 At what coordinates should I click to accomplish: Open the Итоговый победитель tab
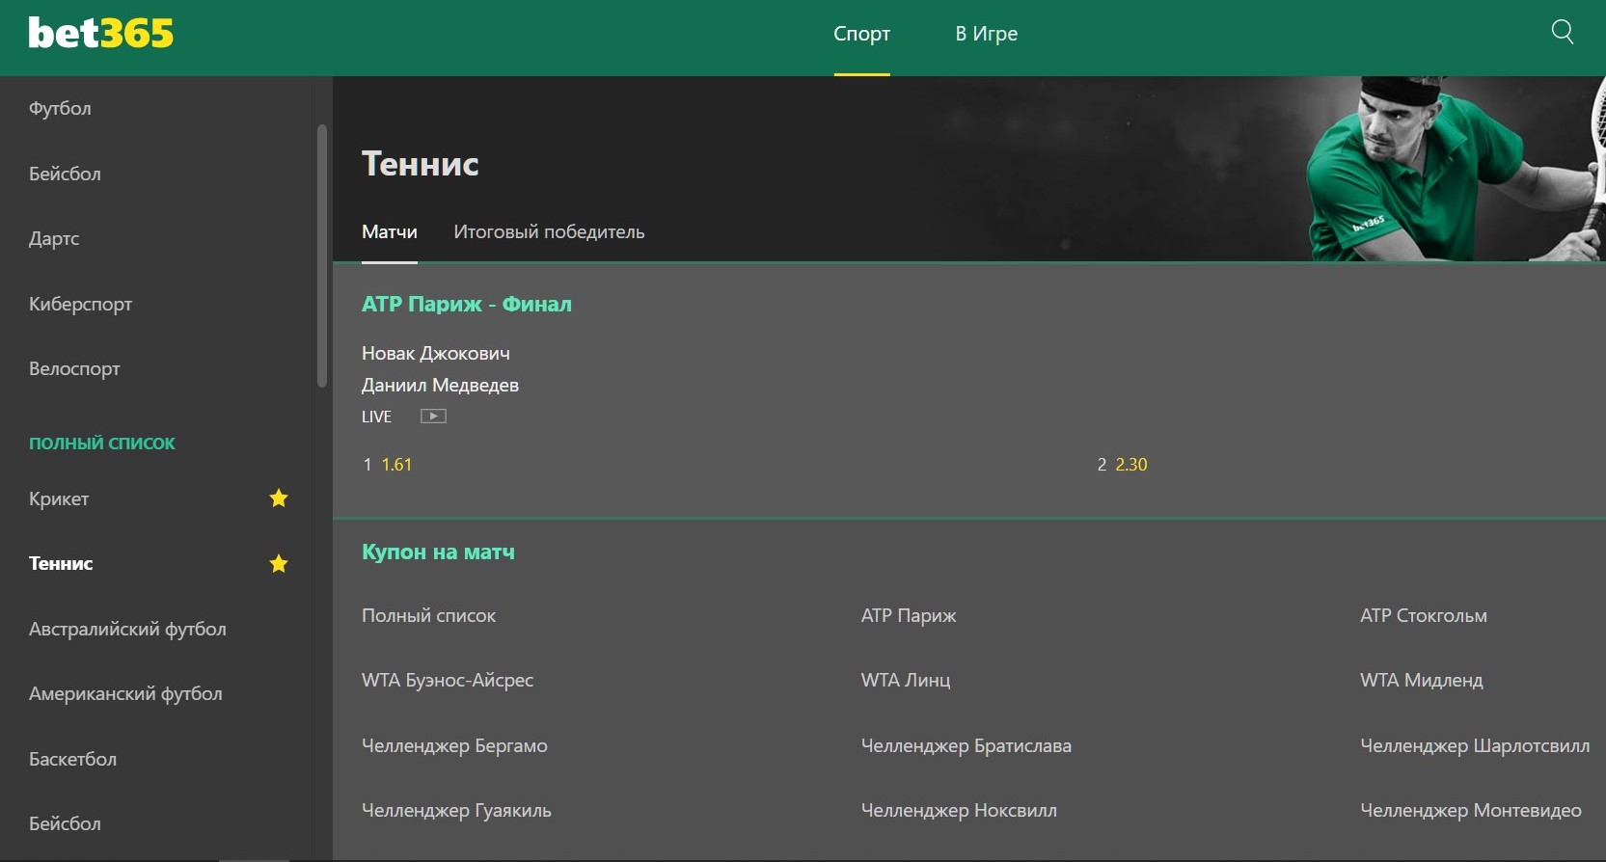pyautogui.click(x=549, y=232)
